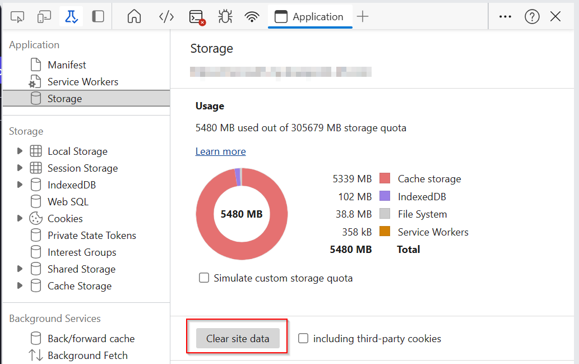Click the Clear site data button
This screenshot has width=579, height=364.
(238, 338)
